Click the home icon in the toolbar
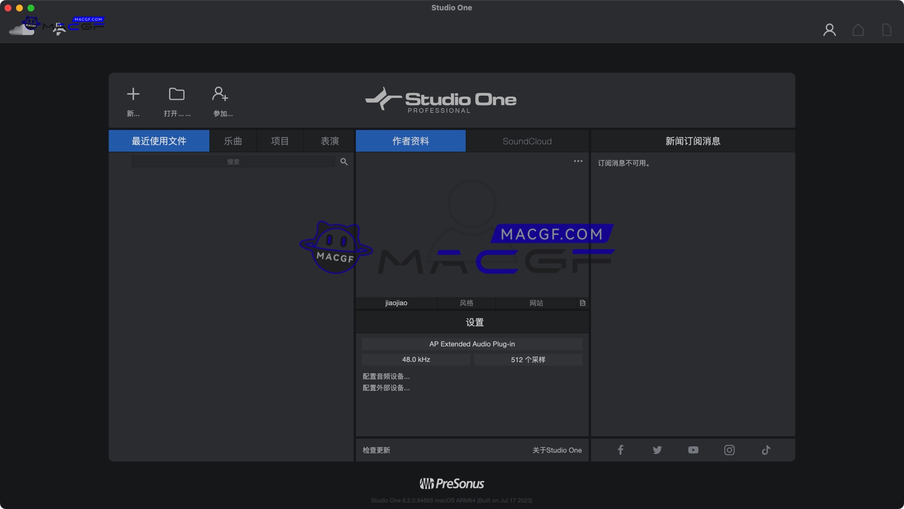The width and height of the screenshot is (904, 509). (x=858, y=30)
